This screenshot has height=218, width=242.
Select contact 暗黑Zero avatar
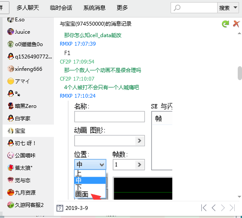[11, 106]
